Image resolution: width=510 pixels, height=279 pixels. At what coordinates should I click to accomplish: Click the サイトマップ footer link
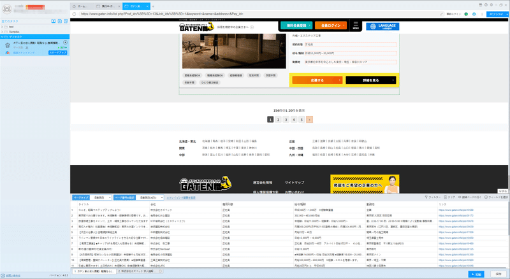[295, 183]
